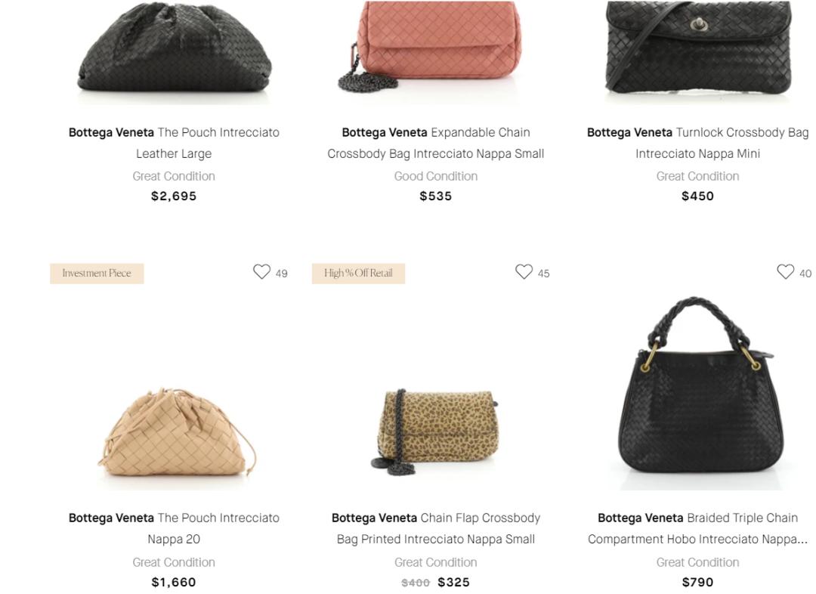Image resolution: width=816 pixels, height=594 pixels.
Task: Click the $325 sale price
Action: click(x=453, y=583)
